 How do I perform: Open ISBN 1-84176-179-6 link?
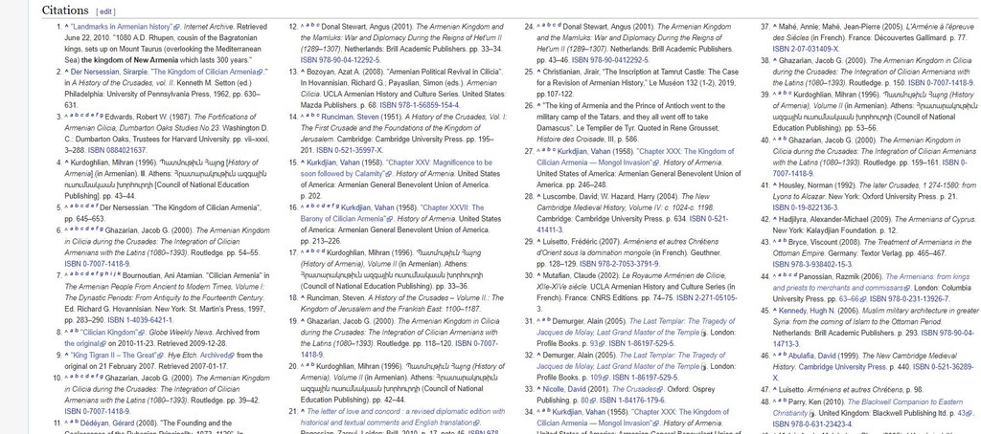[632, 401]
